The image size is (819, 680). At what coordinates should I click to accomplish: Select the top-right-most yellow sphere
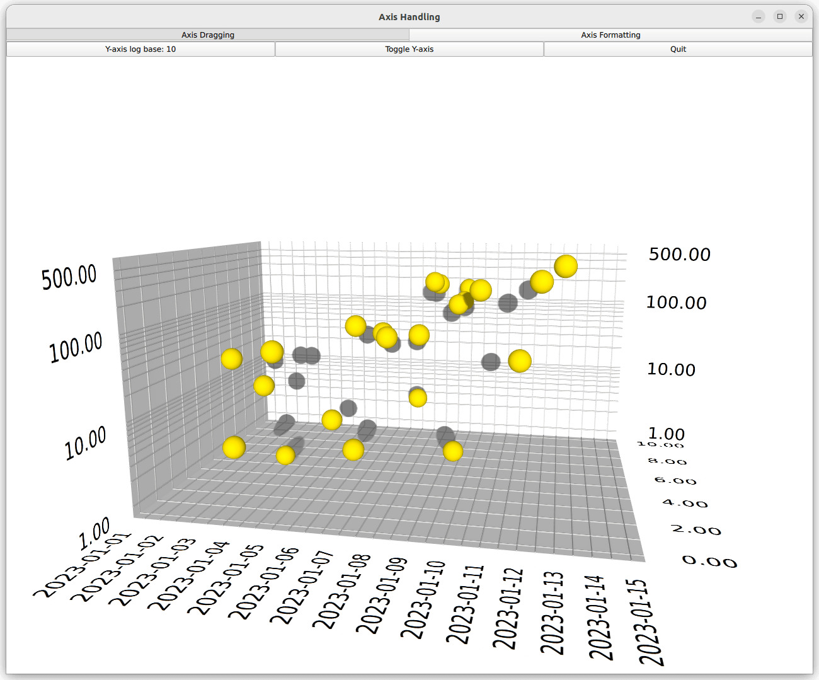566,267
